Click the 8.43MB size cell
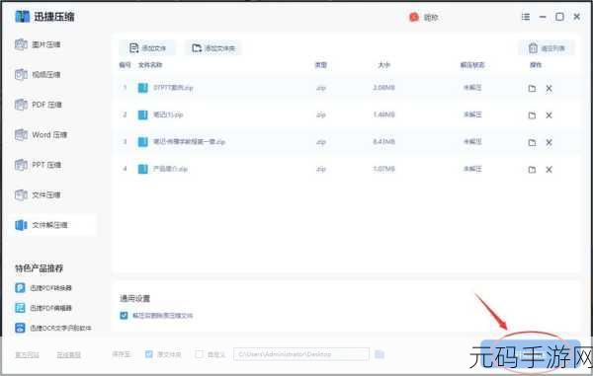Screen dimensions: 593x376 tap(383, 141)
